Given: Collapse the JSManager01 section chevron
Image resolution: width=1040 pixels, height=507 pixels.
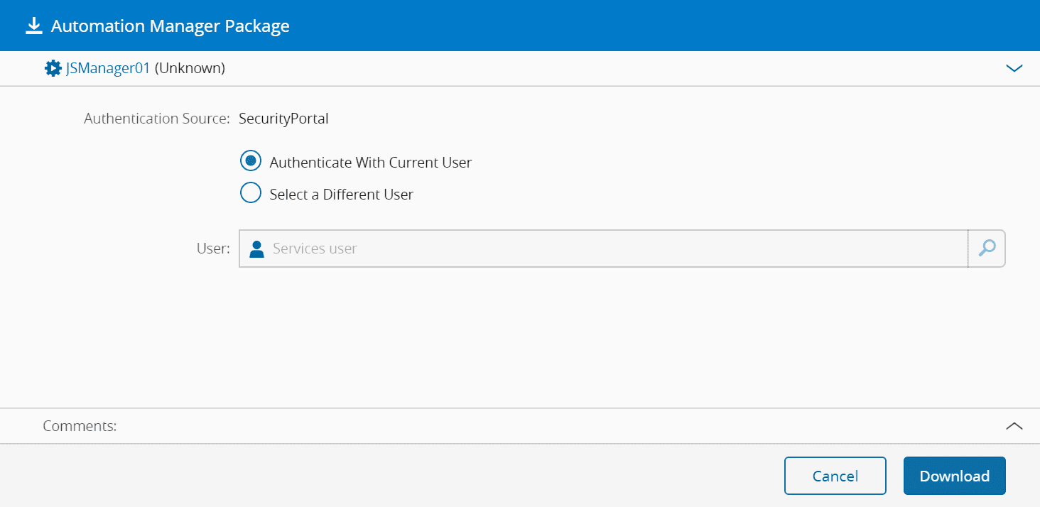Looking at the screenshot, I should pos(1014,68).
